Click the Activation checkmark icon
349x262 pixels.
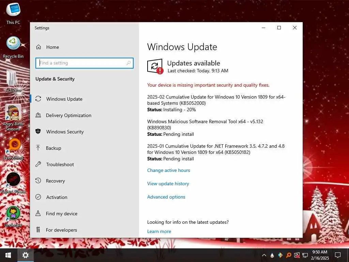pyautogui.click(x=38, y=197)
